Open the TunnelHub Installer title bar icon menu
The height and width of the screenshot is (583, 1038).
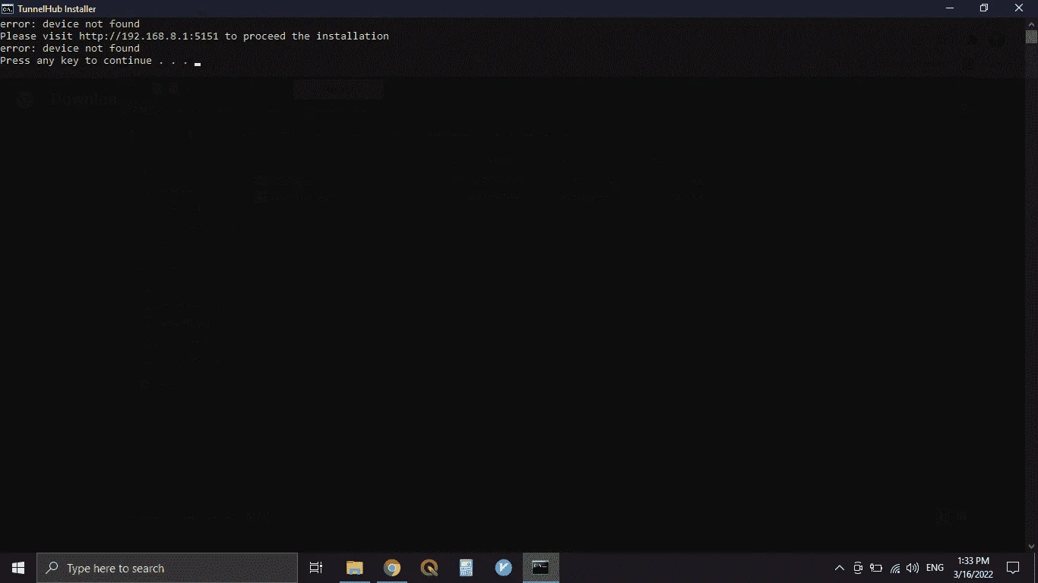tap(7, 8)
